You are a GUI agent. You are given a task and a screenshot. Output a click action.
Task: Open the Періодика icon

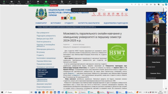click(x=118, y=14)
